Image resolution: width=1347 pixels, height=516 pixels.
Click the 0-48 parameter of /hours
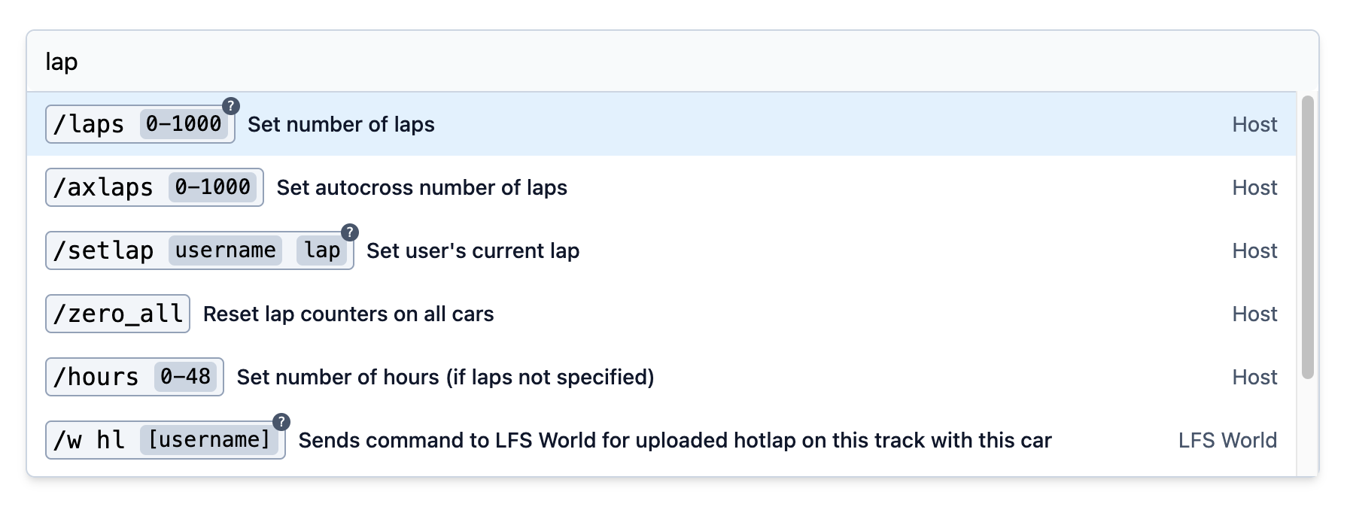pos(186,378)
